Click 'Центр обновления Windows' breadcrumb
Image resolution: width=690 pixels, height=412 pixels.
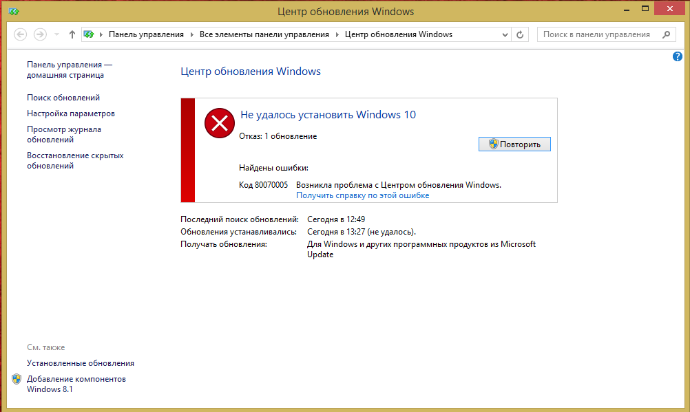point(398,34)
